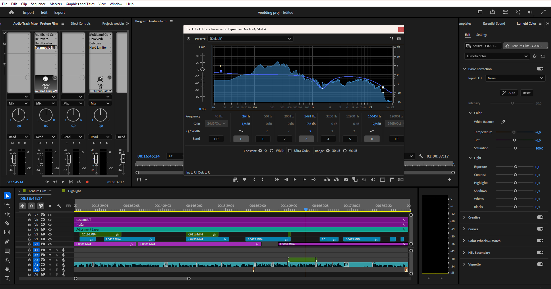Toggle the Creative section switch
Image resolution: width=551 pixels, height=289 pixels.
540,217
